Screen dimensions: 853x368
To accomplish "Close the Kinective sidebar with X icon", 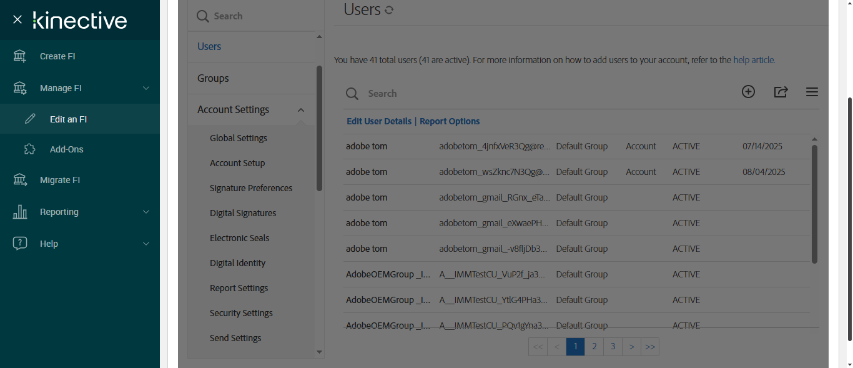I will point(17,19).
